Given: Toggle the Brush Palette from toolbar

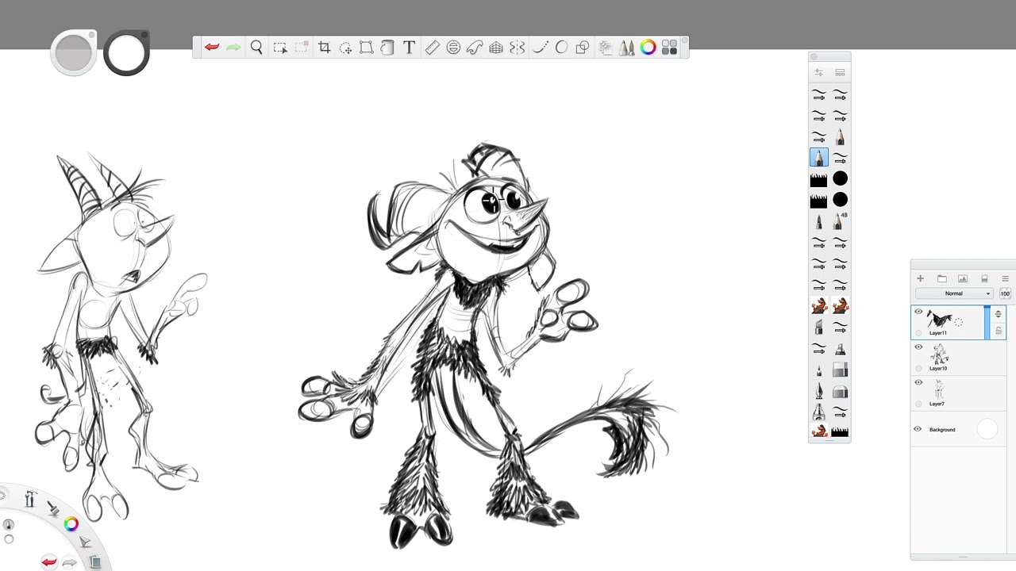Looking at the screenshot, I should click(x=626, y=48).
